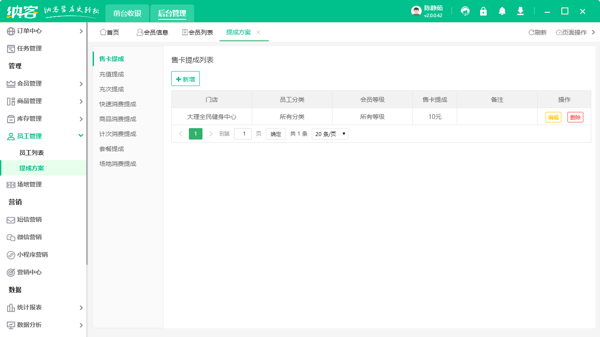Open the notification bell icon
Image resolution: width=600 pixels, height=337 pixels.
[502, 11]
